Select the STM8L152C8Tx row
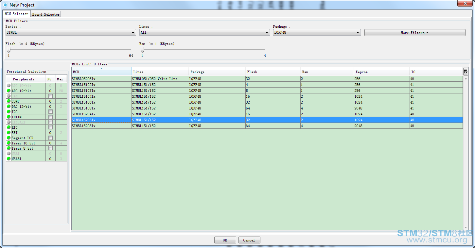Screen dimensions: 475x248 [x=267, y=126]
